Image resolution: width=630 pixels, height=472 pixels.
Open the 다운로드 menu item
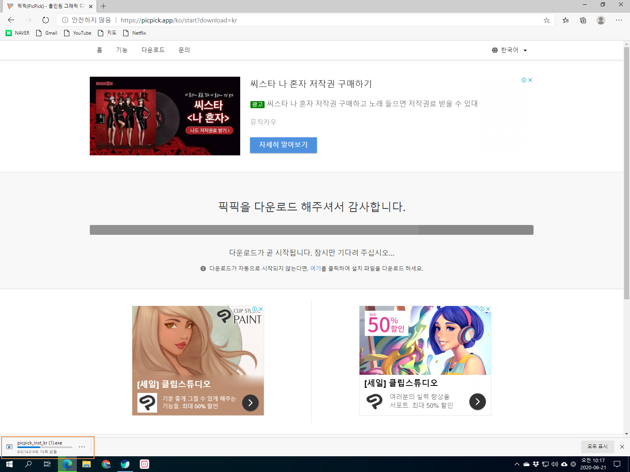pyautogui.click(x=153, y=50)
